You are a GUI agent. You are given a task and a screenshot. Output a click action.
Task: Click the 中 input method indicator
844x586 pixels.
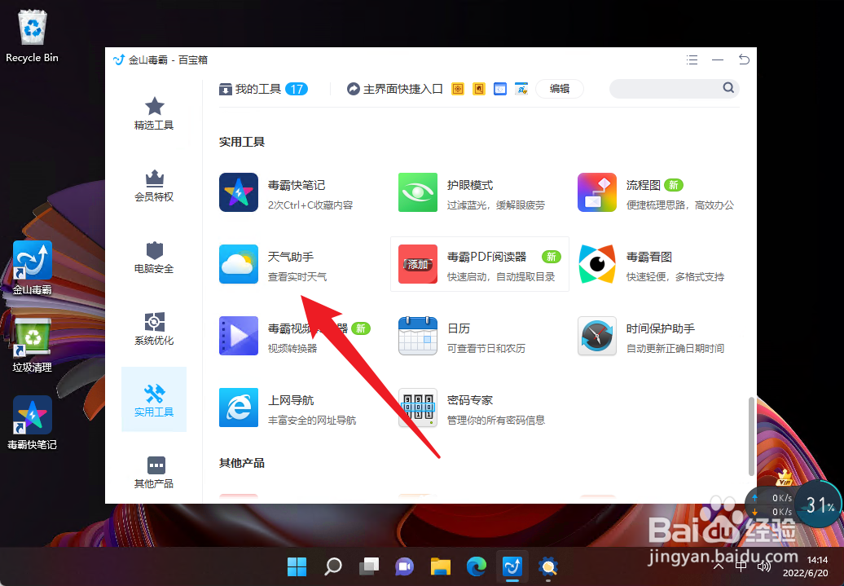(x=741, y=566)
